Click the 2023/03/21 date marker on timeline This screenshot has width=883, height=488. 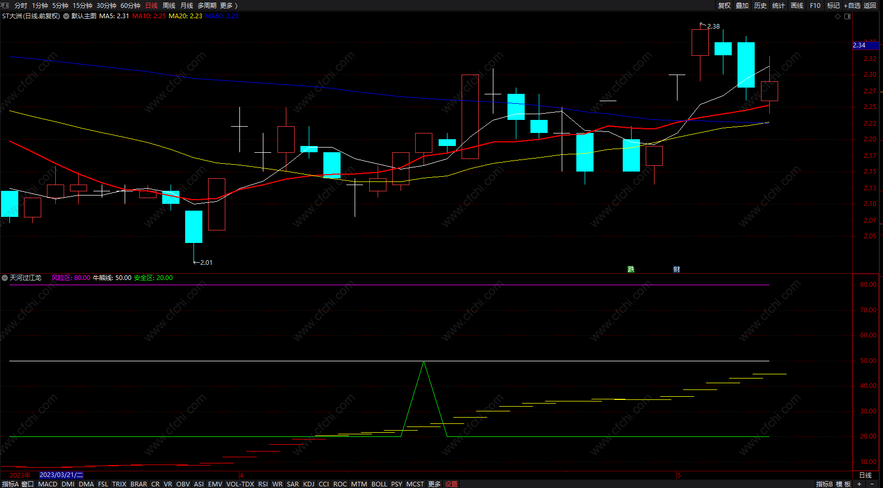(61, 475)
